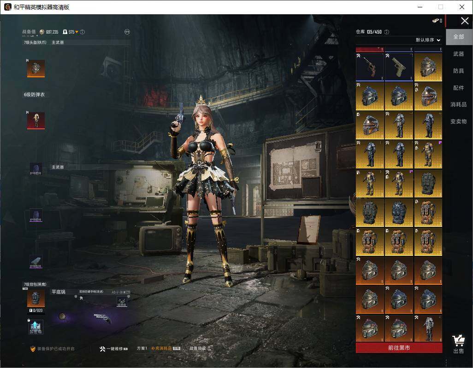
Task: Click the 战备值 coin icon
Action: point(42,32)
